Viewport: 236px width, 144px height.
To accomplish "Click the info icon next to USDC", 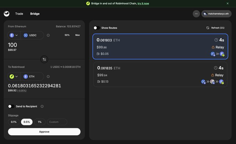I will 48,35.
